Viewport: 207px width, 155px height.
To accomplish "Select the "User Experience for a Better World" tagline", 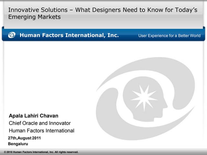I will (169, 36).
